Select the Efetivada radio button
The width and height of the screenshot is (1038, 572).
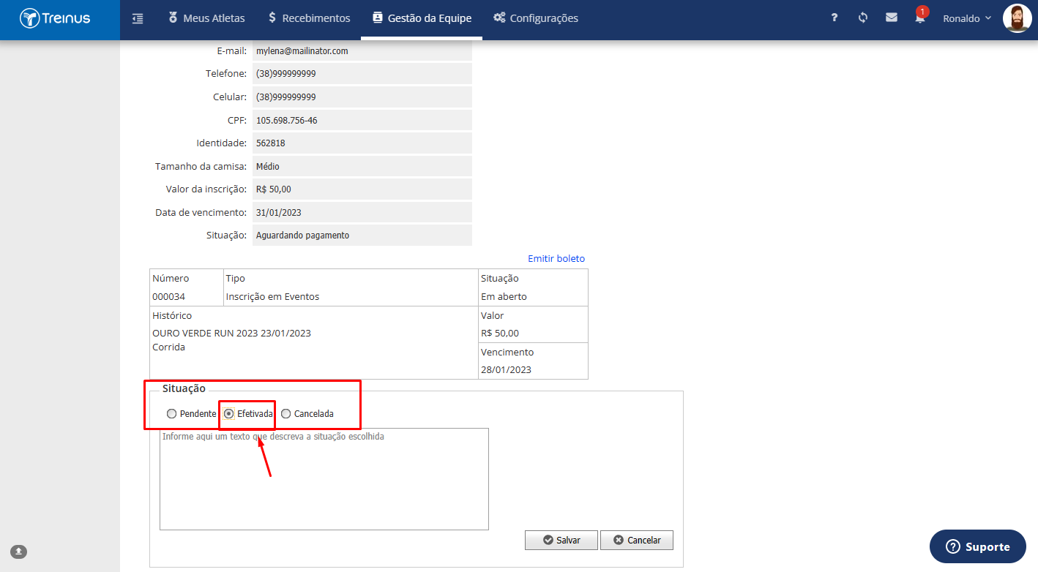[x=229, y=413]
